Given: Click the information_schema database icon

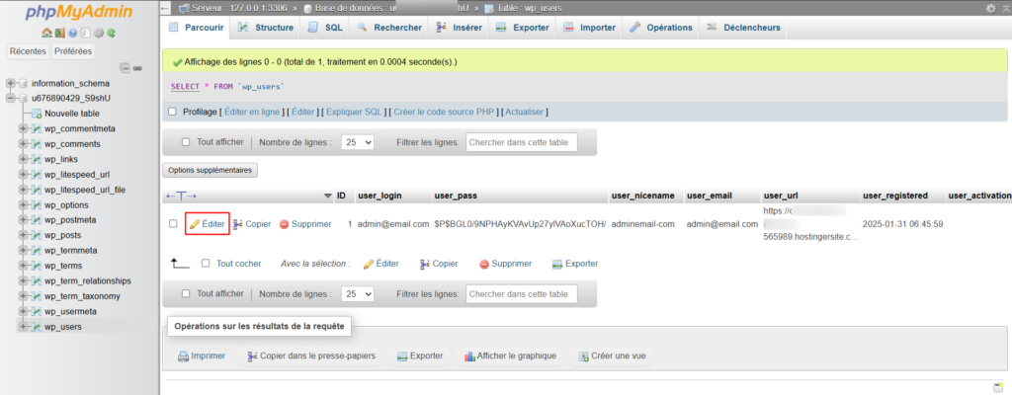Looking at the screenshot, I should coord(24,83).
